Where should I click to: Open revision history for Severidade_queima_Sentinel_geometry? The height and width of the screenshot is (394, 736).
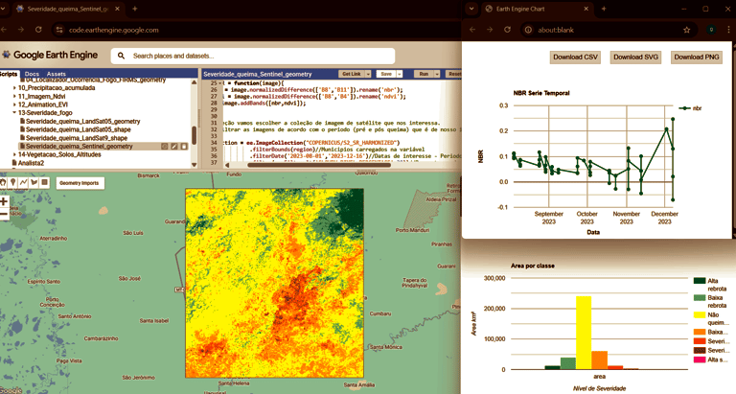pyautogui.click(x=164, y=147)
